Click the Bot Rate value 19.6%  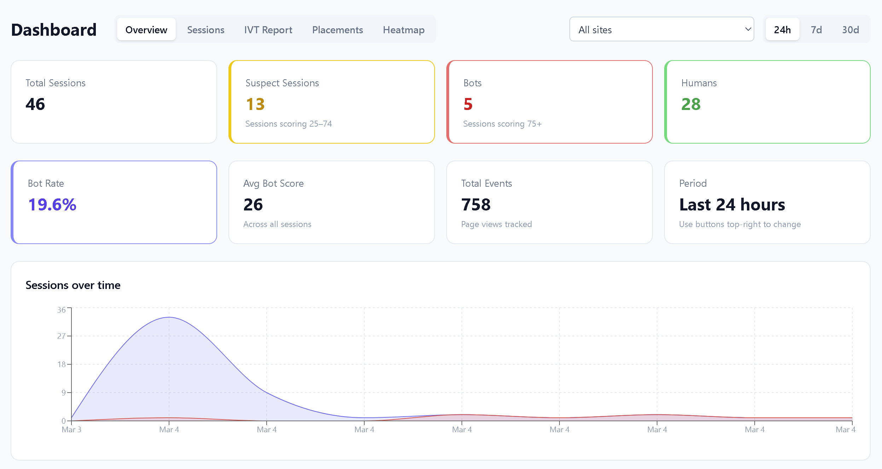(x=52, y=204)
